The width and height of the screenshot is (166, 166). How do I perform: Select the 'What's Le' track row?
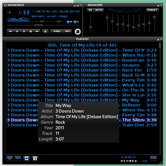(82, 85)
